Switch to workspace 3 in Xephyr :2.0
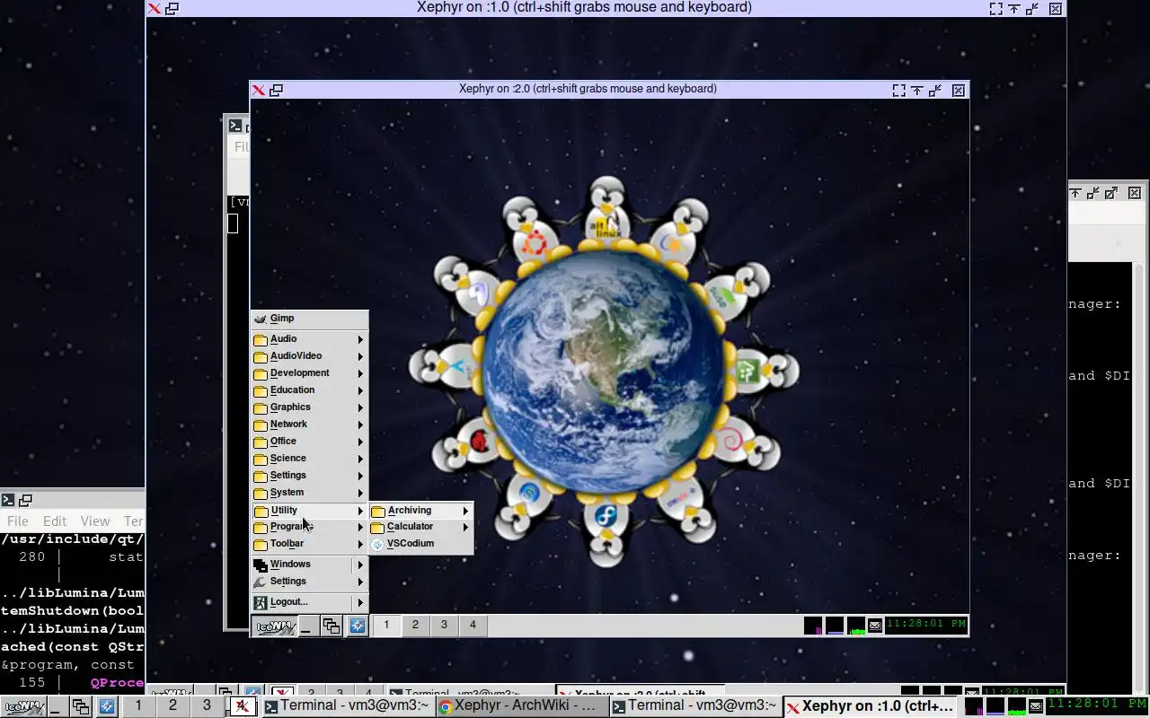Image resolution: width=1150 pixels, height=718 pixels. 444,625
